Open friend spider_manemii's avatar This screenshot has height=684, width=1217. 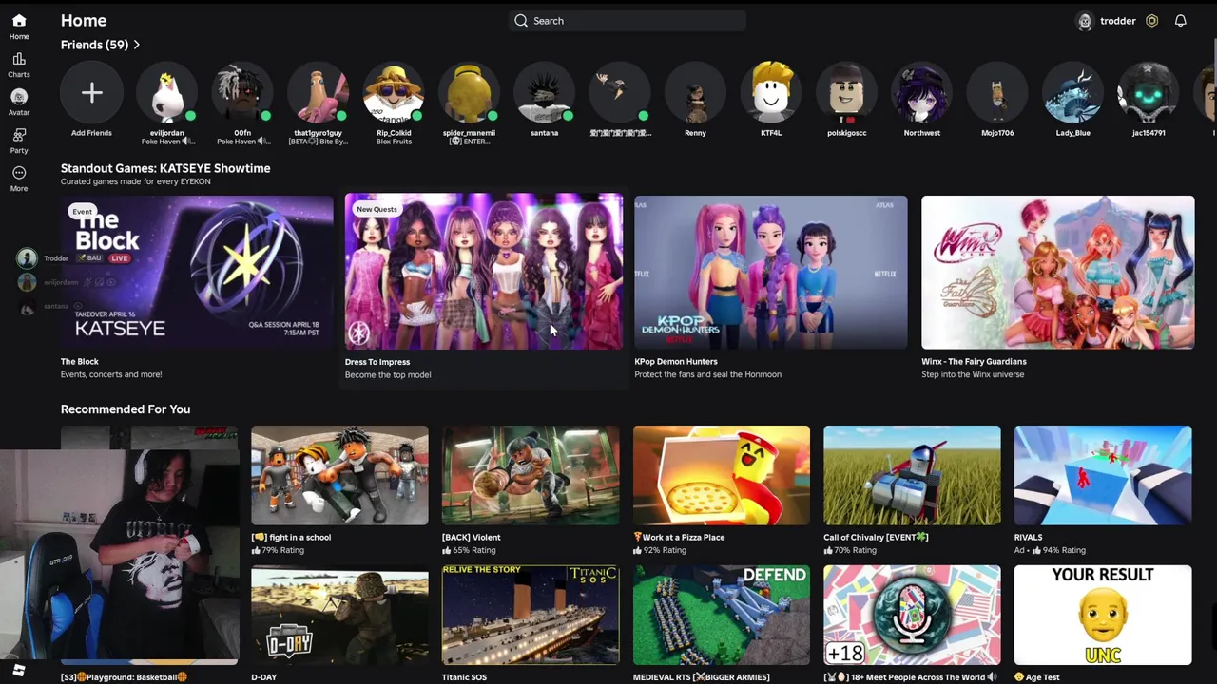[469, 92]
